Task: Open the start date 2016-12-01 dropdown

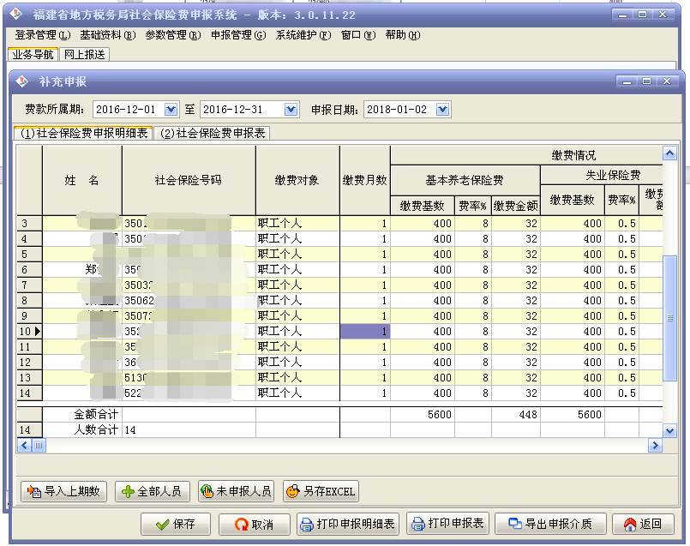Action: point(171,109)
